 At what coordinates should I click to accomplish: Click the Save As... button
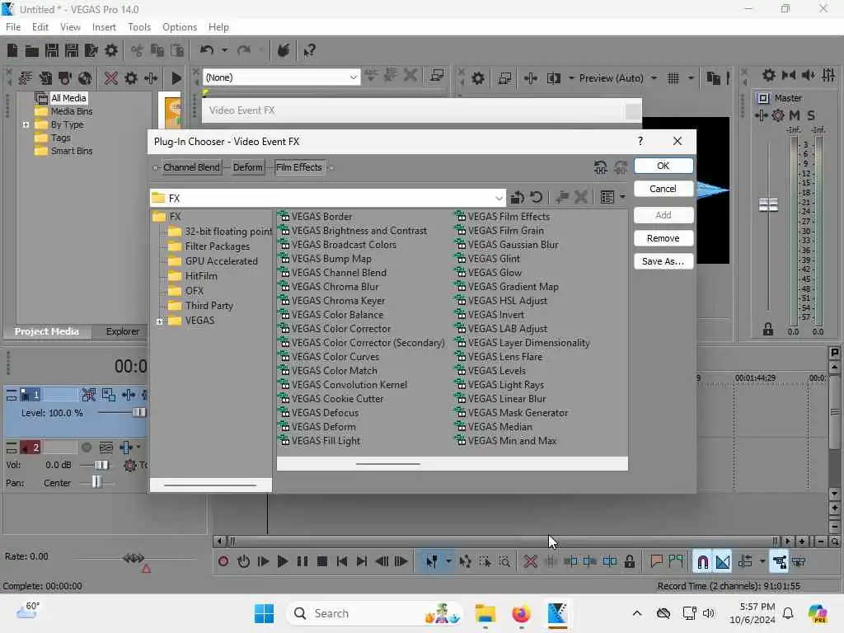coord(663,261)
